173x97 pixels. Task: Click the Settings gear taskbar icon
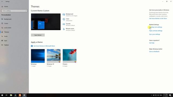click(x=24, y=95)
